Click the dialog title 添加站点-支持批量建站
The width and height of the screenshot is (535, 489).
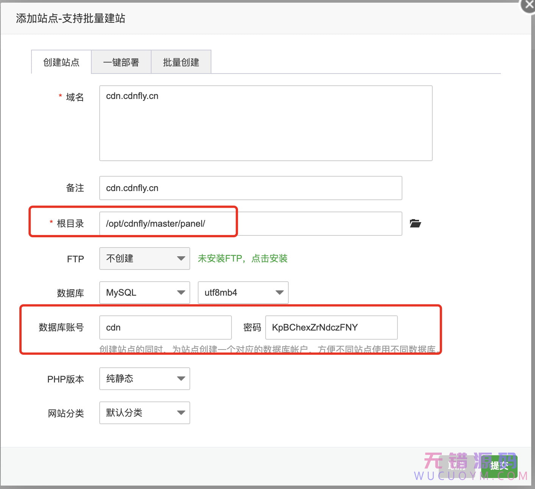coord(70,18)
